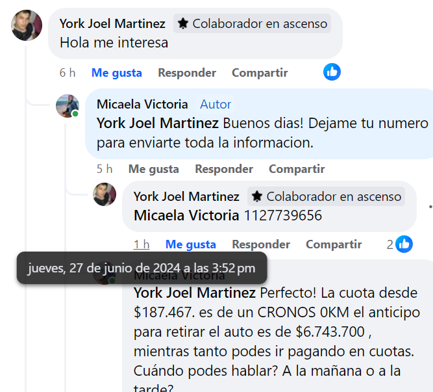Click the star badge icon in phone number reply

click(x=257, y=196)
